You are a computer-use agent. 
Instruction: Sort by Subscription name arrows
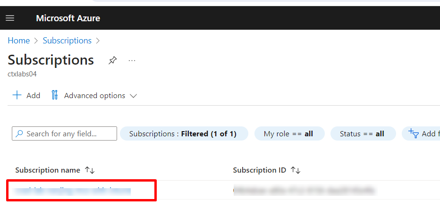[x=90, y=170]
